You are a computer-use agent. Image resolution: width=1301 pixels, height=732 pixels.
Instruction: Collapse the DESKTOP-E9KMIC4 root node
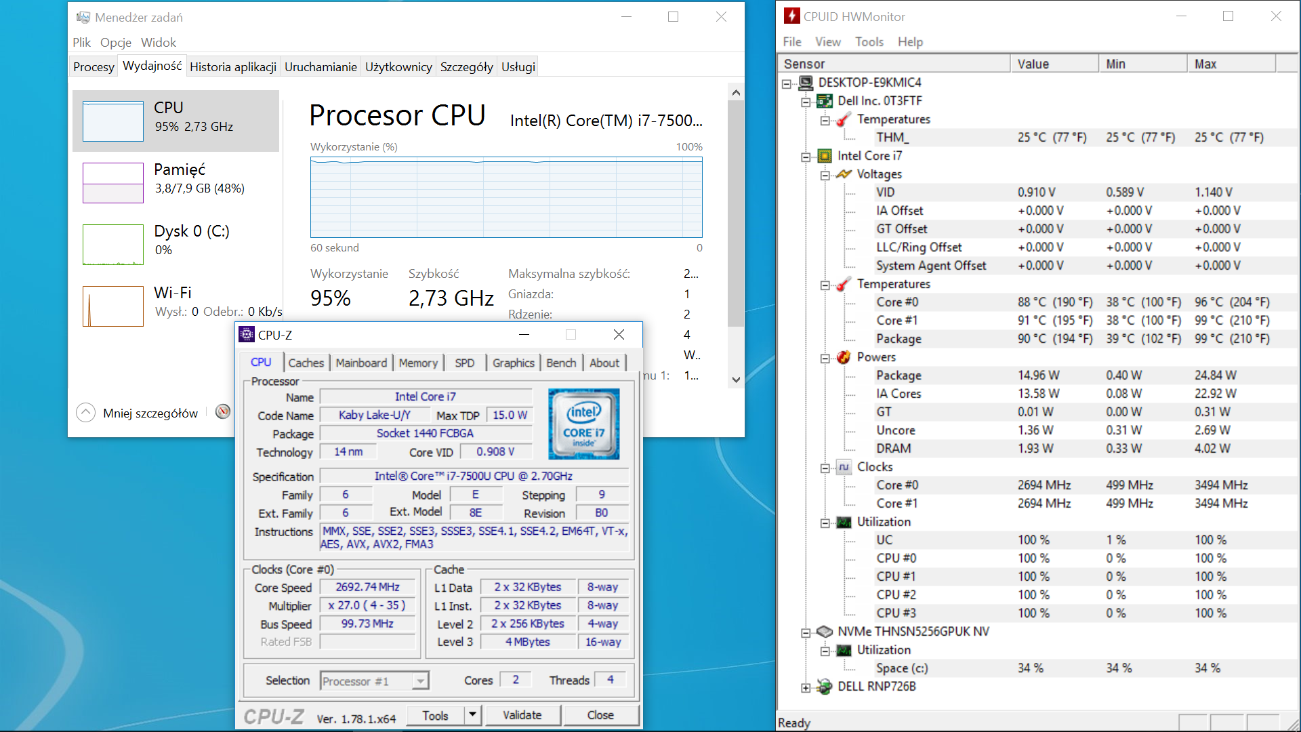(787, 83)
